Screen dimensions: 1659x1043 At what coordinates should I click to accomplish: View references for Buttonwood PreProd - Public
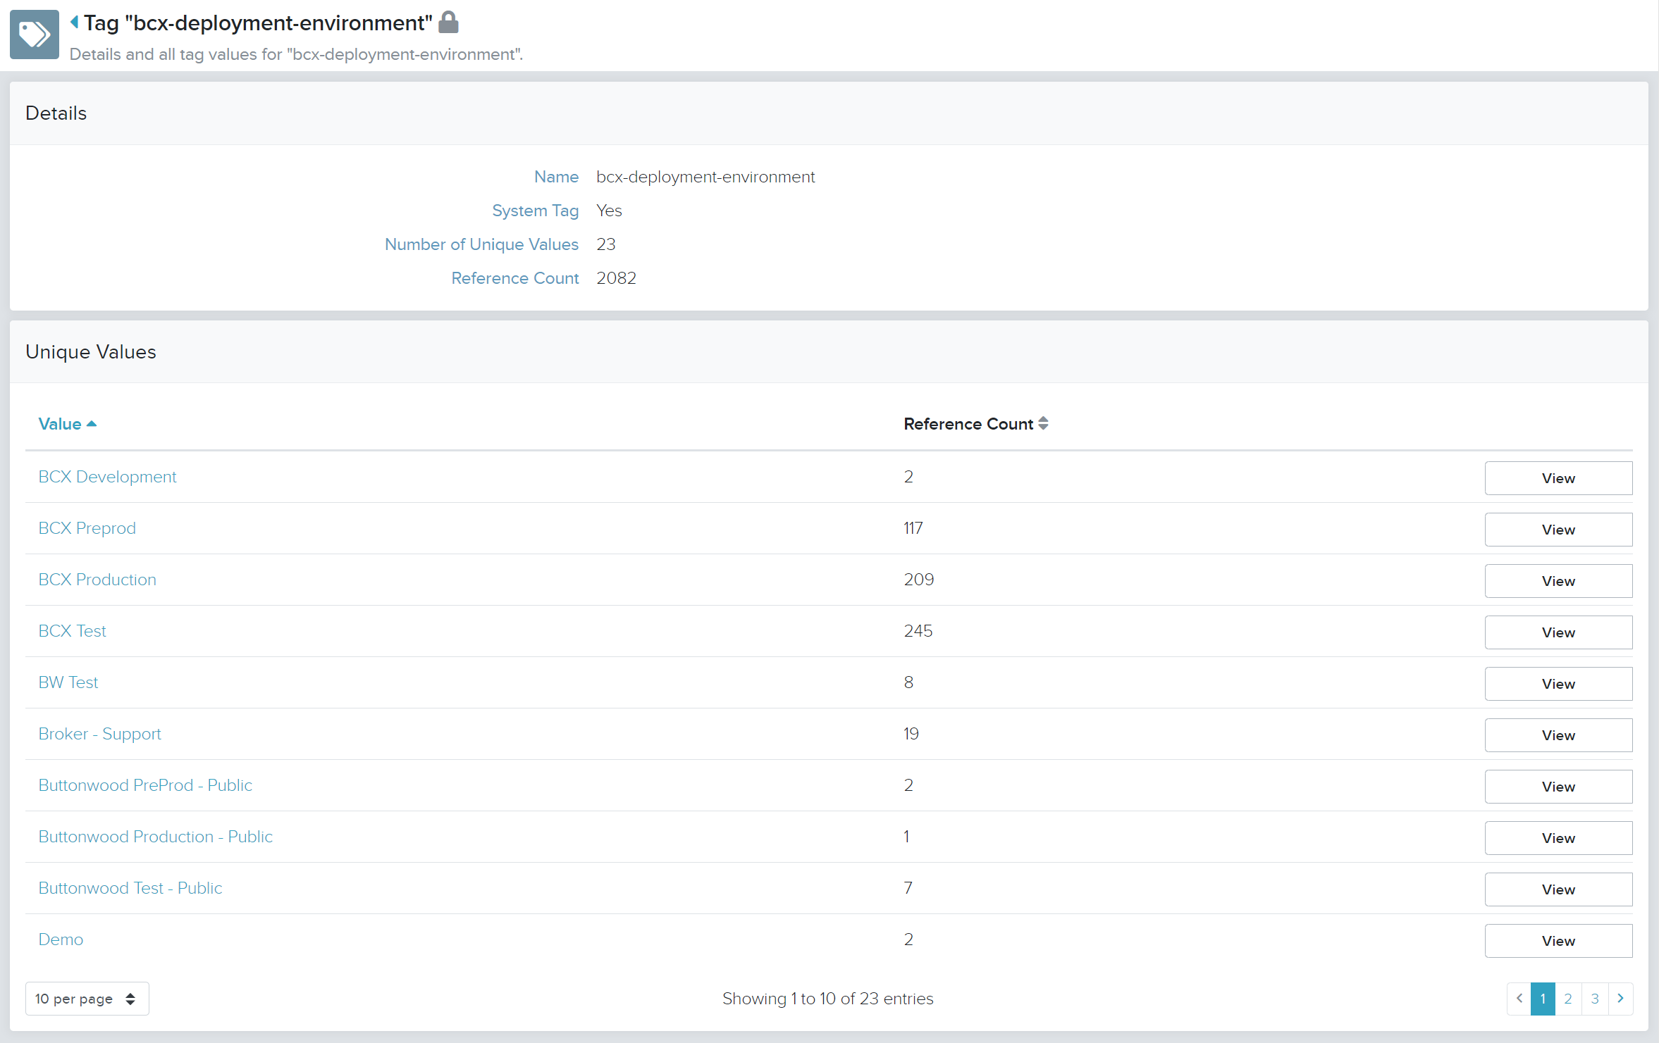point(1558,787)
